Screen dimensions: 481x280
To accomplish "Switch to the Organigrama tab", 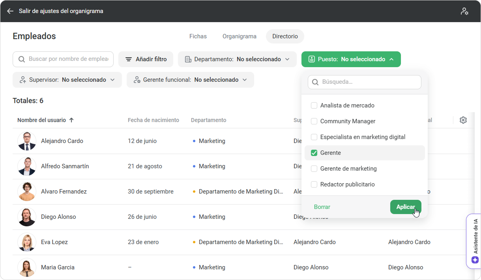I will click(240, 36).
